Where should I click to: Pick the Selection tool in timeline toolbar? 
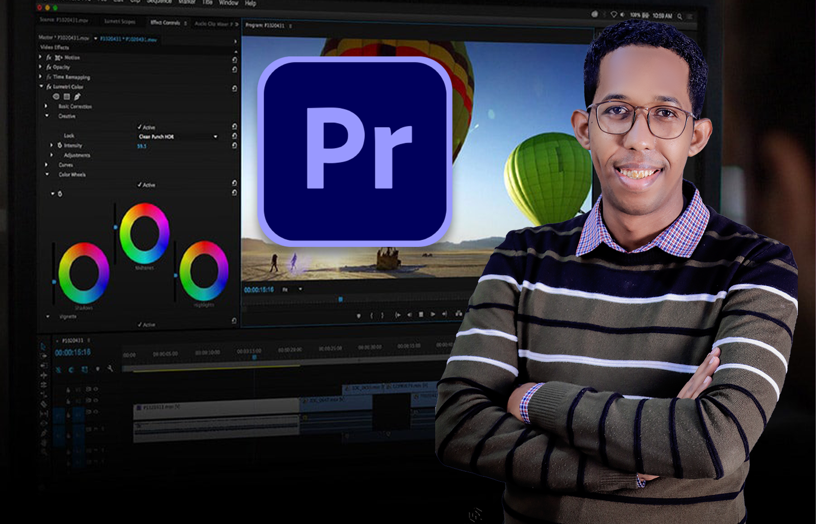click(43, 346)
